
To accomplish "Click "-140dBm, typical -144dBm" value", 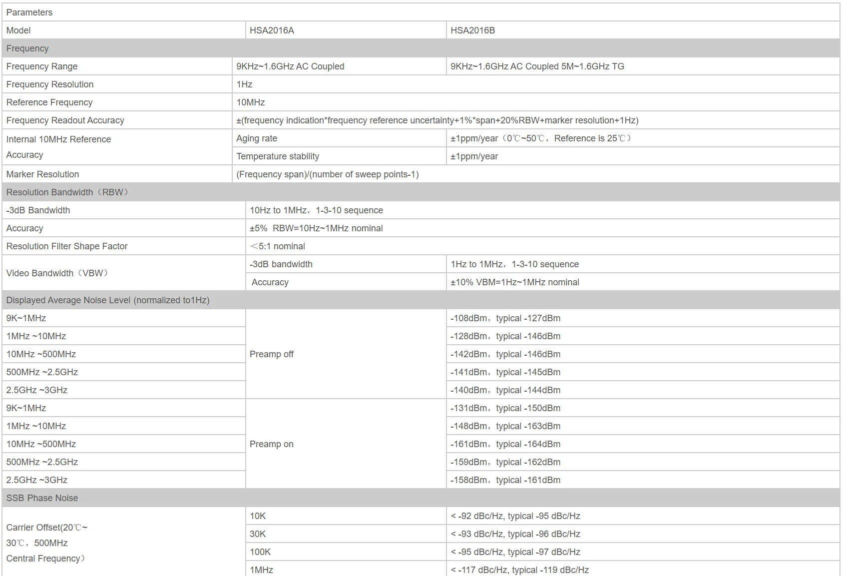I will pyautogui.click(x=505, y=390).
